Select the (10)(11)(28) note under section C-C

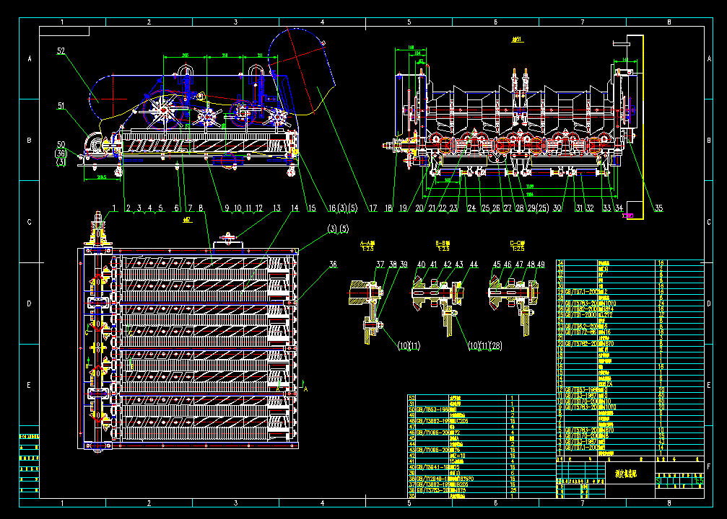[485, 345]
